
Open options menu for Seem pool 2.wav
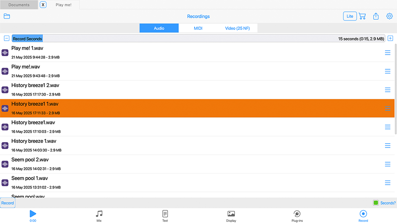387,164
